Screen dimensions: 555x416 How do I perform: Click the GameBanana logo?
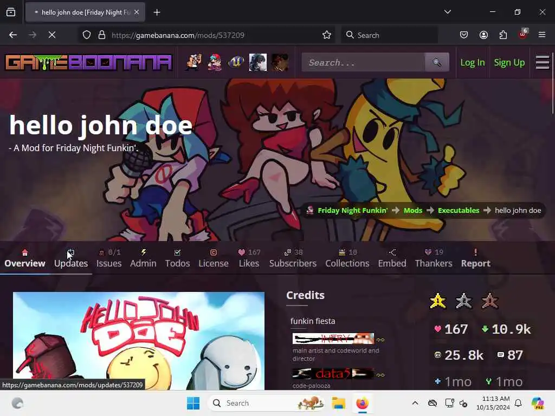pos(88,63)
